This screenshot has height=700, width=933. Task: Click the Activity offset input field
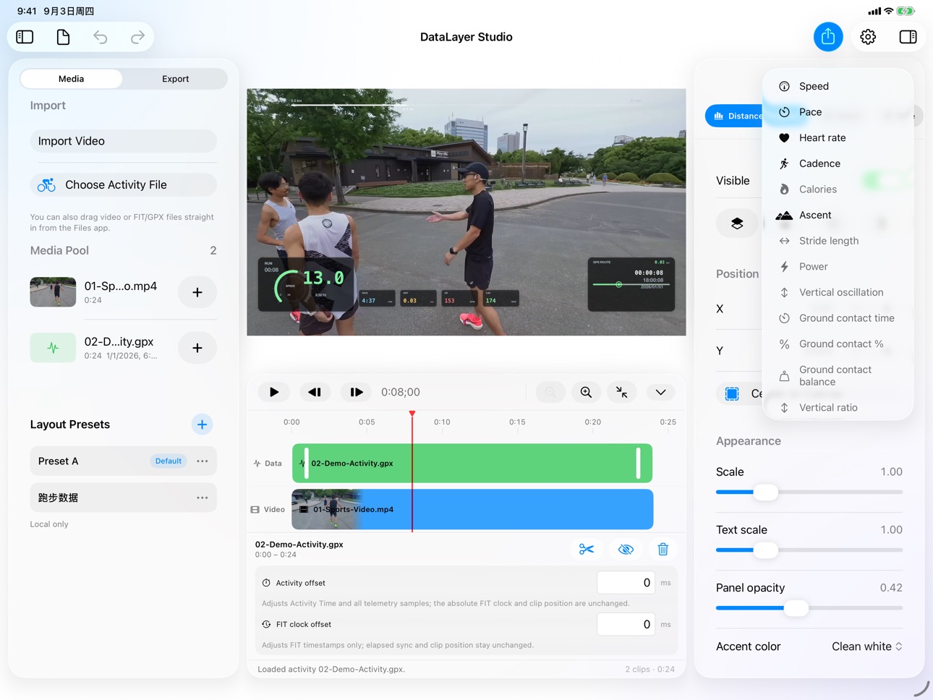(626, 583)
